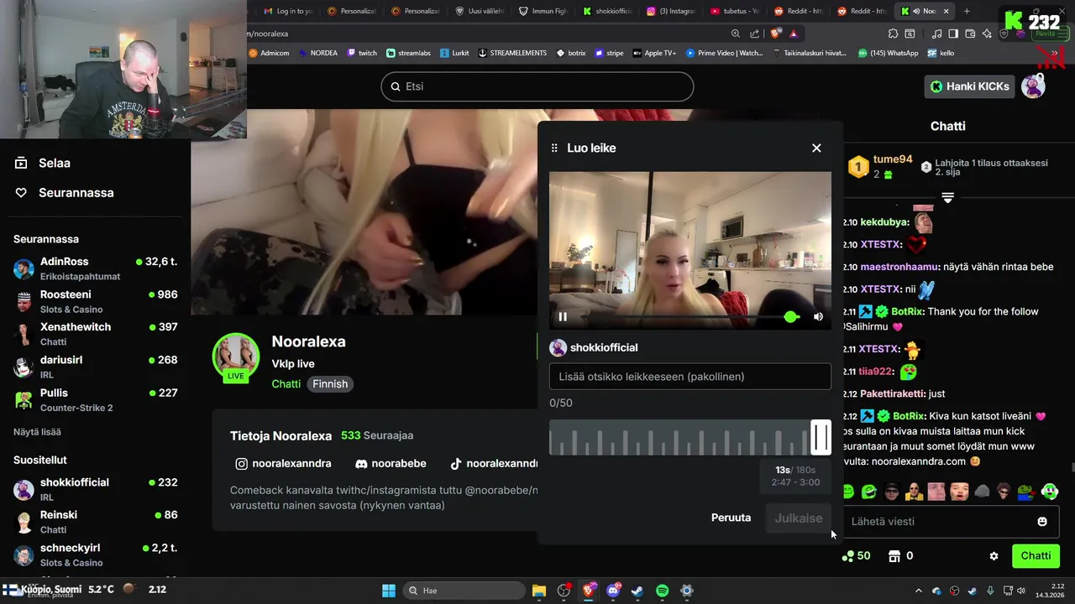Open AdinRoss channel from followed list
The width and height of the screenshot is (1075, 604).
(x=95, y=268)
